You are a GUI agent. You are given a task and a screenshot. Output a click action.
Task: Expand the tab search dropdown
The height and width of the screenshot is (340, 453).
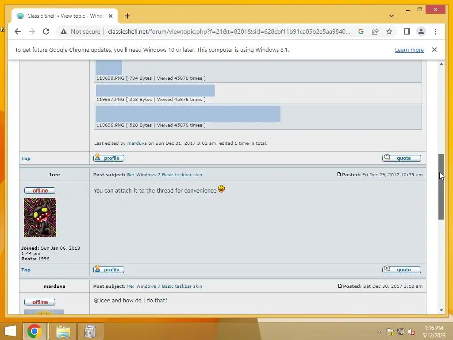point(392,16)
